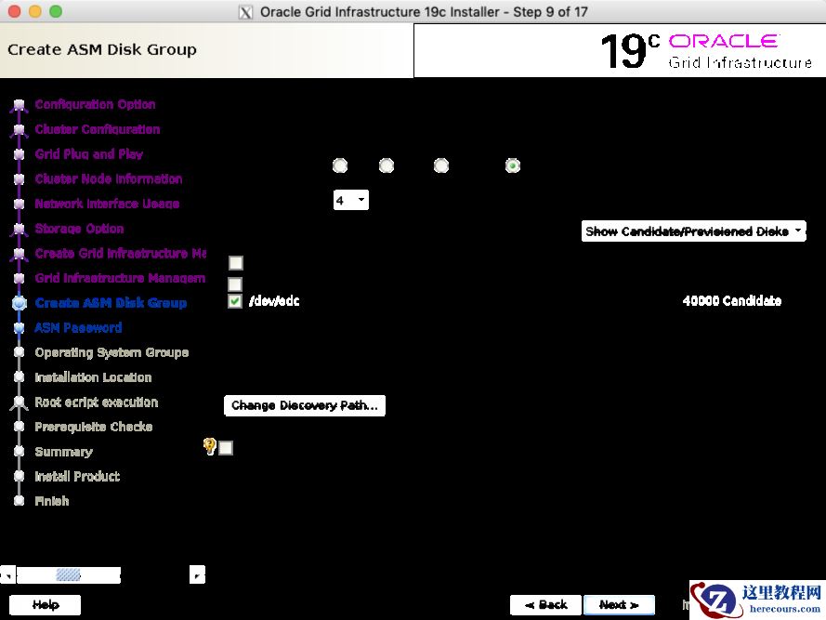Click the Help button
The width and height of the screenshot is (826, 620).
(46, 605)
